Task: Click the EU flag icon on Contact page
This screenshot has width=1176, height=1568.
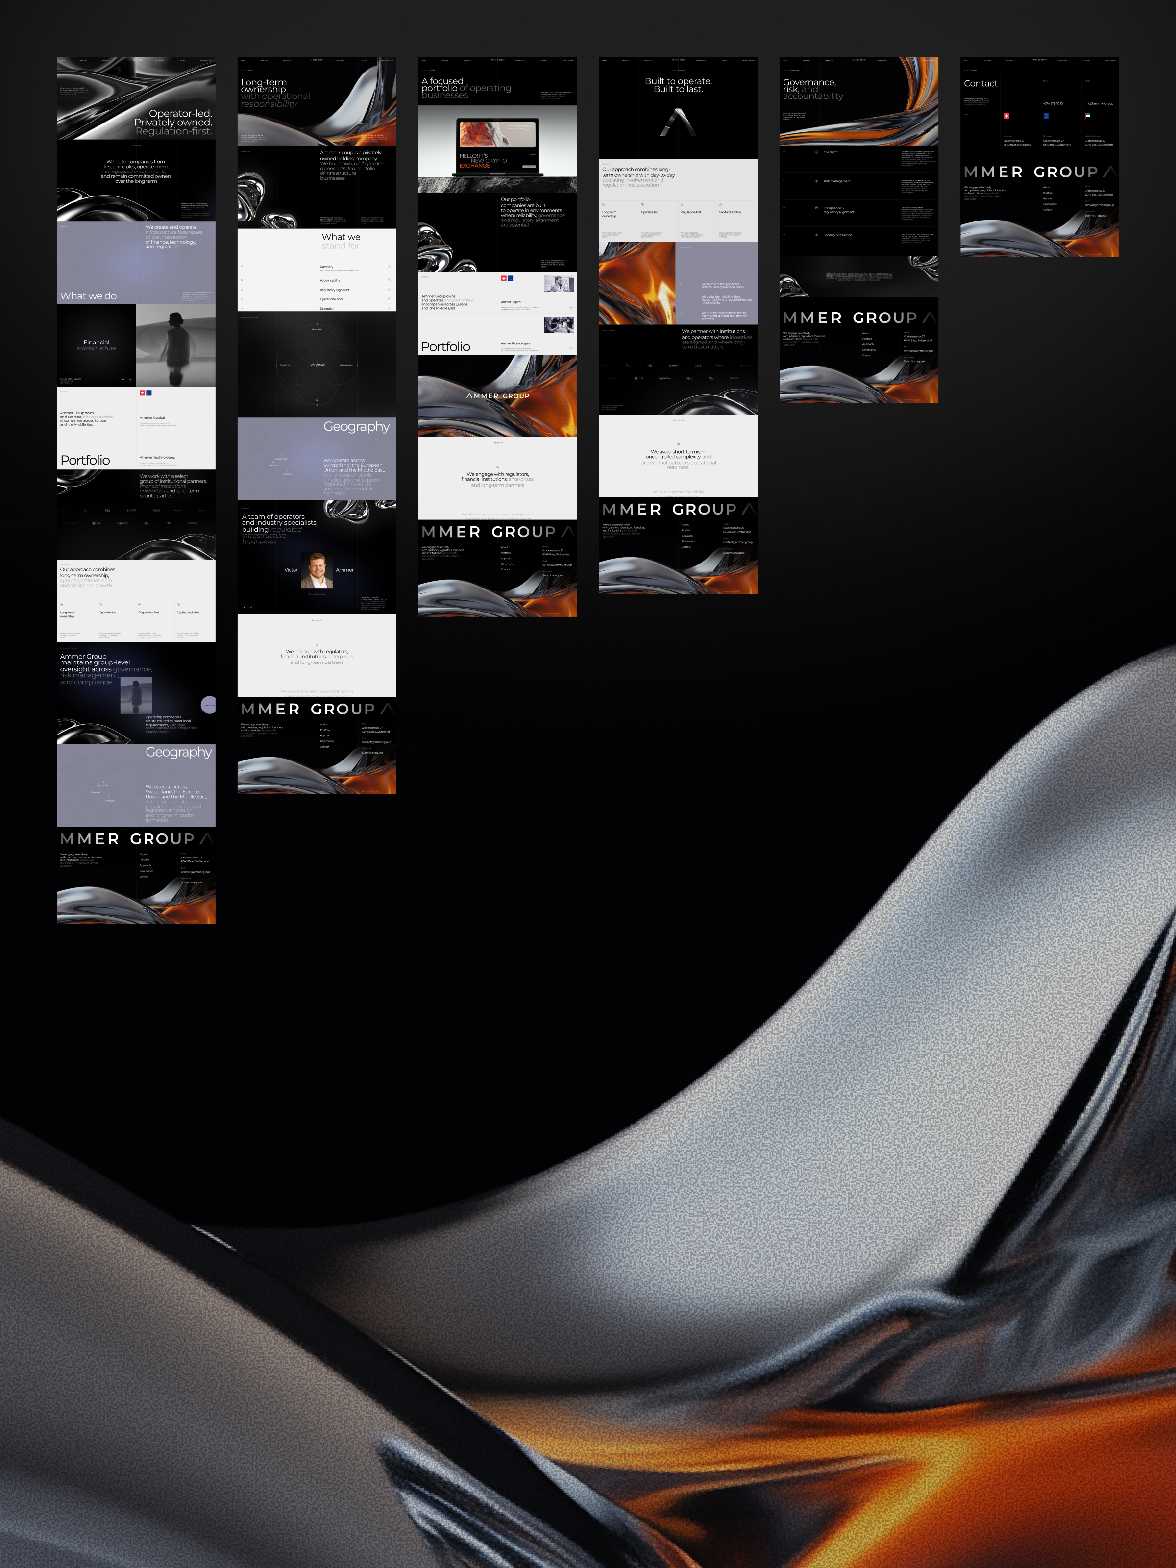Action: [1046, 116]
